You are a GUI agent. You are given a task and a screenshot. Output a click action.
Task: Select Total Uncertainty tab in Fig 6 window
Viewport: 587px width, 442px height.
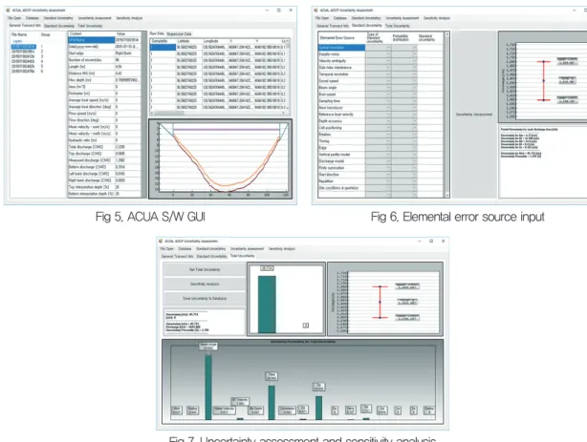[398, 26]
